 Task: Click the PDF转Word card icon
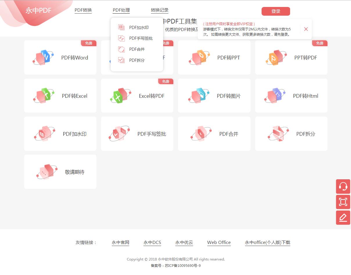43,57
